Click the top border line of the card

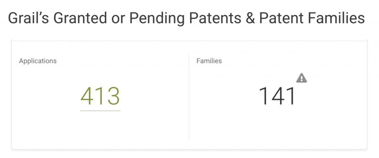coord(189,41)
